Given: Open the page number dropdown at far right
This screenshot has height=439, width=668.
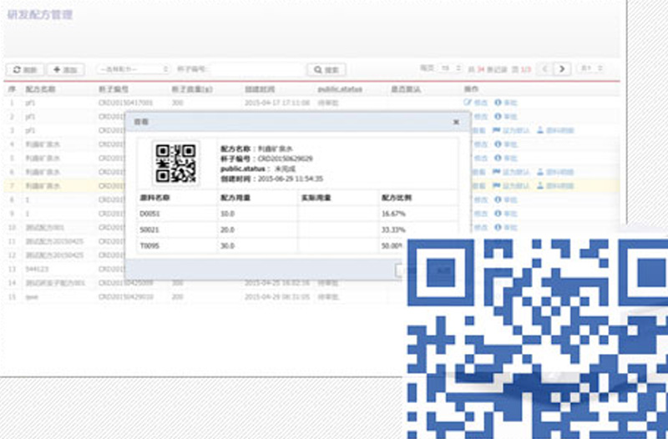Looking at the screenshot, I should click(591, 68).
